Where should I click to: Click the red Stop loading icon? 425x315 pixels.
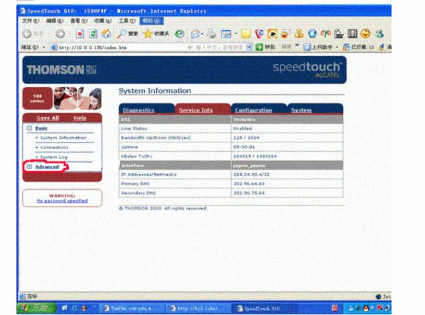coord(78,33)
